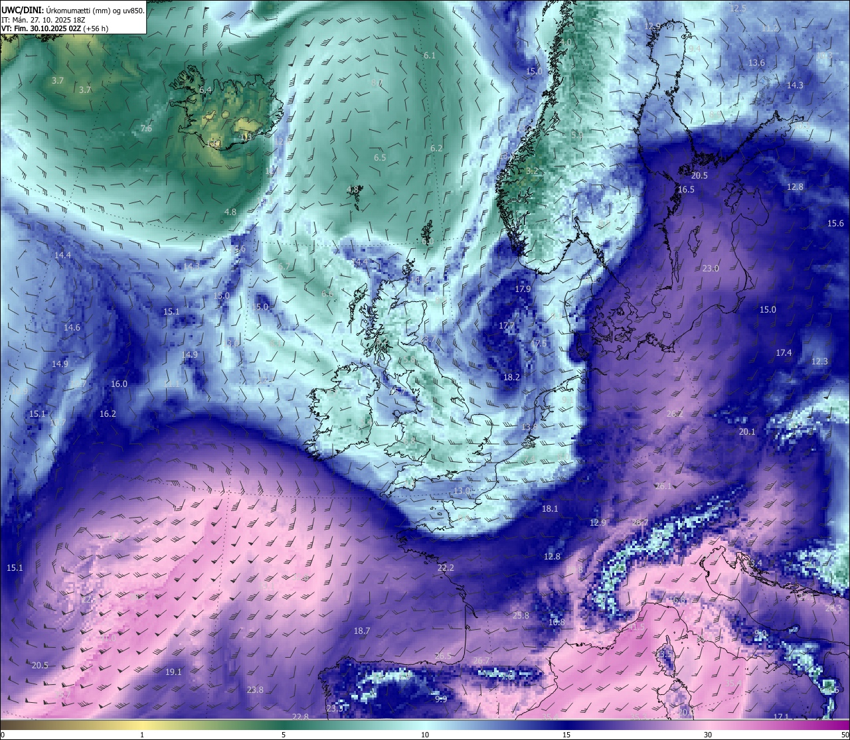The width and height of the screenshot is (850, 740).
Task: Click the 22.2 value label
Action: tap(446, 568)
